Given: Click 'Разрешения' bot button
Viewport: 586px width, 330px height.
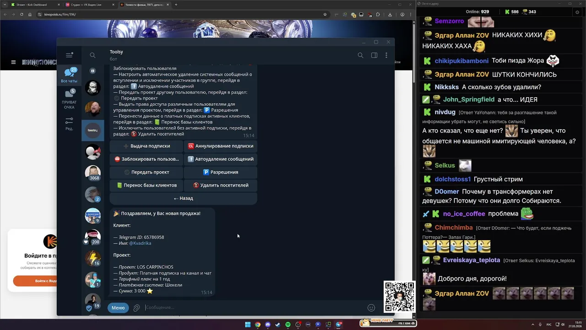Looking at the screenshot, I should click(x=221, y=172).
